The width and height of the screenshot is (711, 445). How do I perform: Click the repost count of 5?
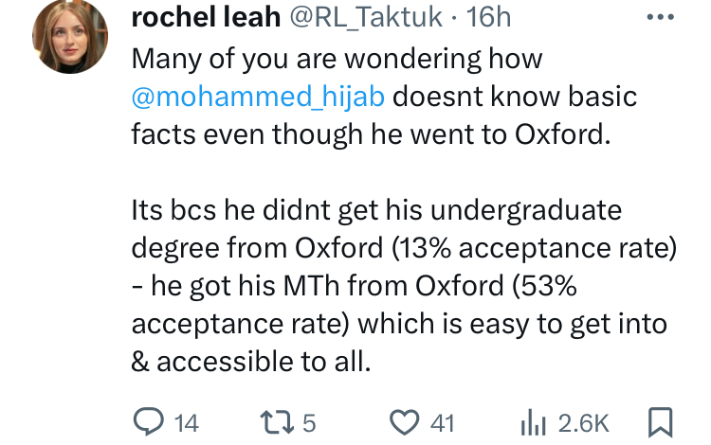click(307, 422)
